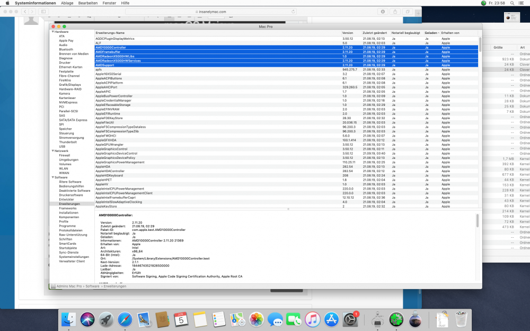Image resolution: width=530 pixels, height=331 pixels.
Task: Click Safari address bar insanelymac.com
Action: (x=211, y=12)
